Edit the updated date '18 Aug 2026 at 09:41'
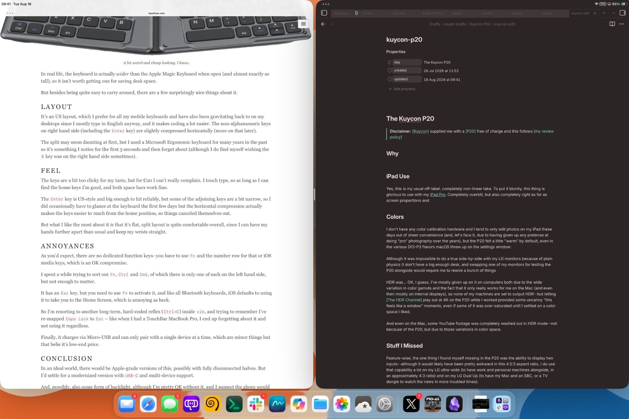 [442, 80]
